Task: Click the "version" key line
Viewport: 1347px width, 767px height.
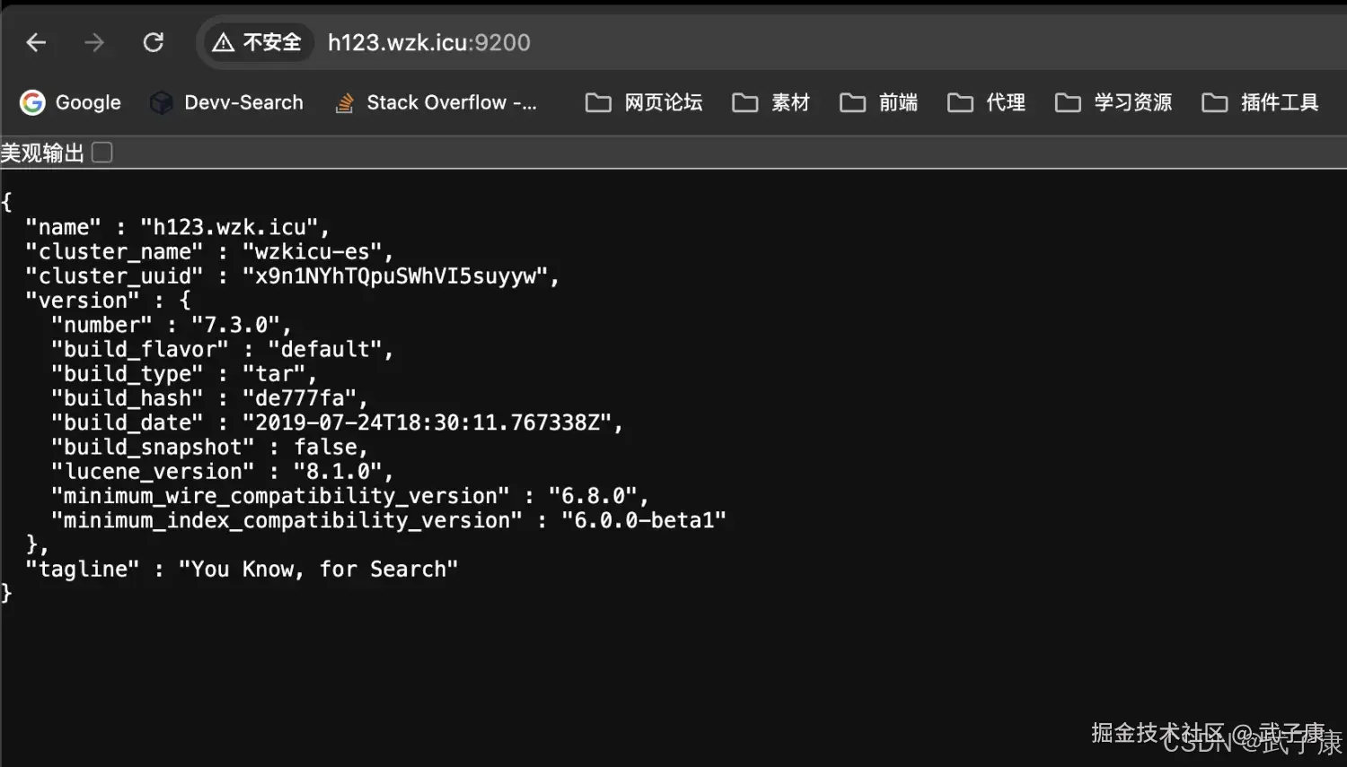Action: click(108, 300)
